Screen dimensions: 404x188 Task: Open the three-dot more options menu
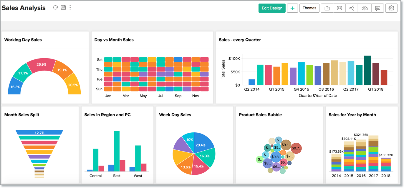click(70, 8)
